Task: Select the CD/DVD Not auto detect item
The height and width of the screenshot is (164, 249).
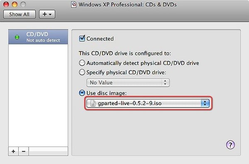Action: [38, 37]
